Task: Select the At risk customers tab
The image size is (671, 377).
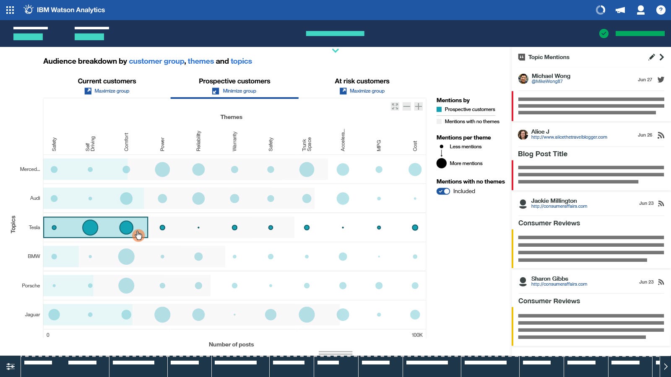Action: 362,81
